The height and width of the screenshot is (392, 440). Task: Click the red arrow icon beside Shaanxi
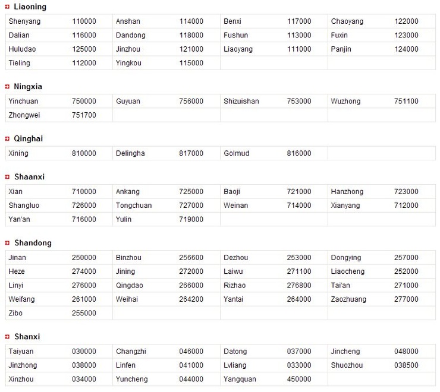7,177
